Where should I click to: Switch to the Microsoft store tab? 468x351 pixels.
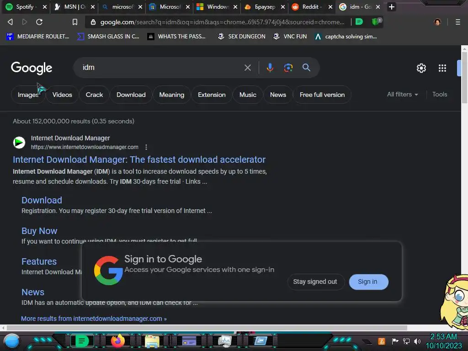(x=169, y=7)
